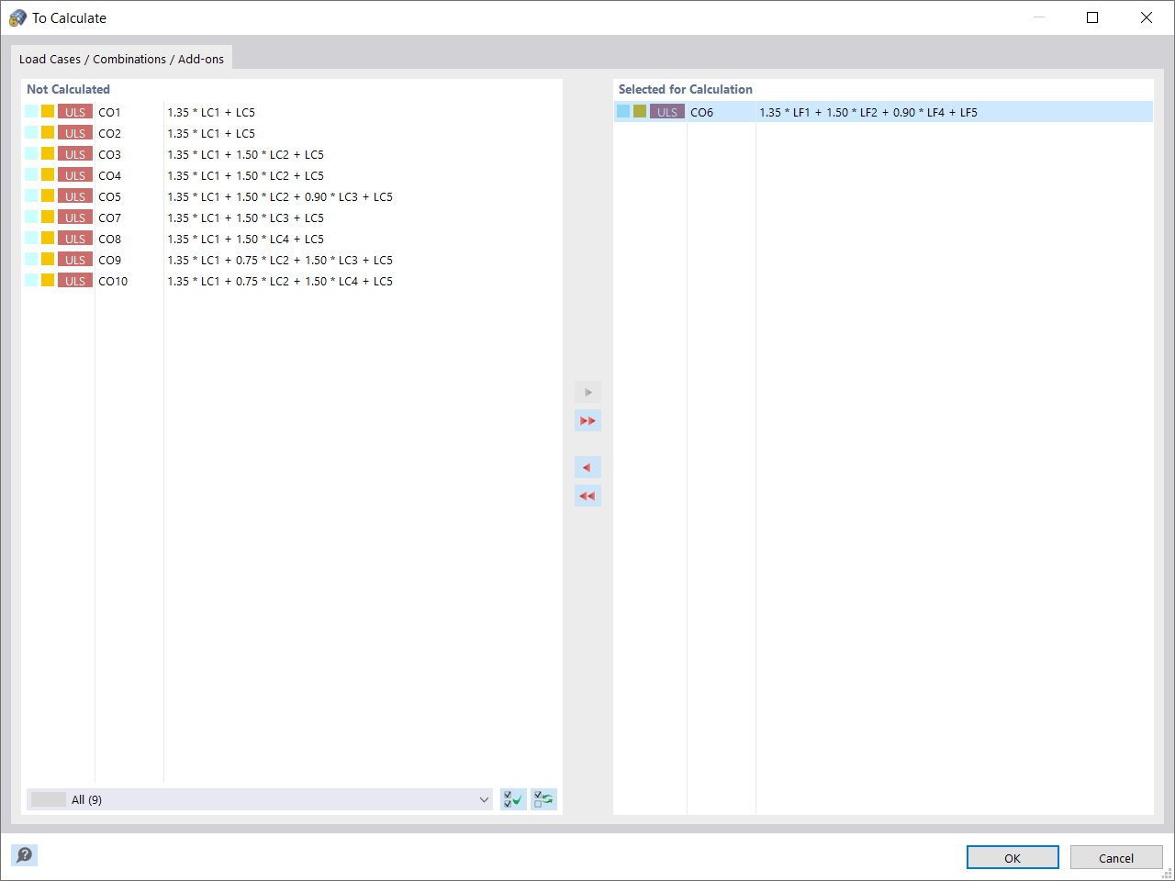Toggle the cyan square beside CO4

point(30,174)
